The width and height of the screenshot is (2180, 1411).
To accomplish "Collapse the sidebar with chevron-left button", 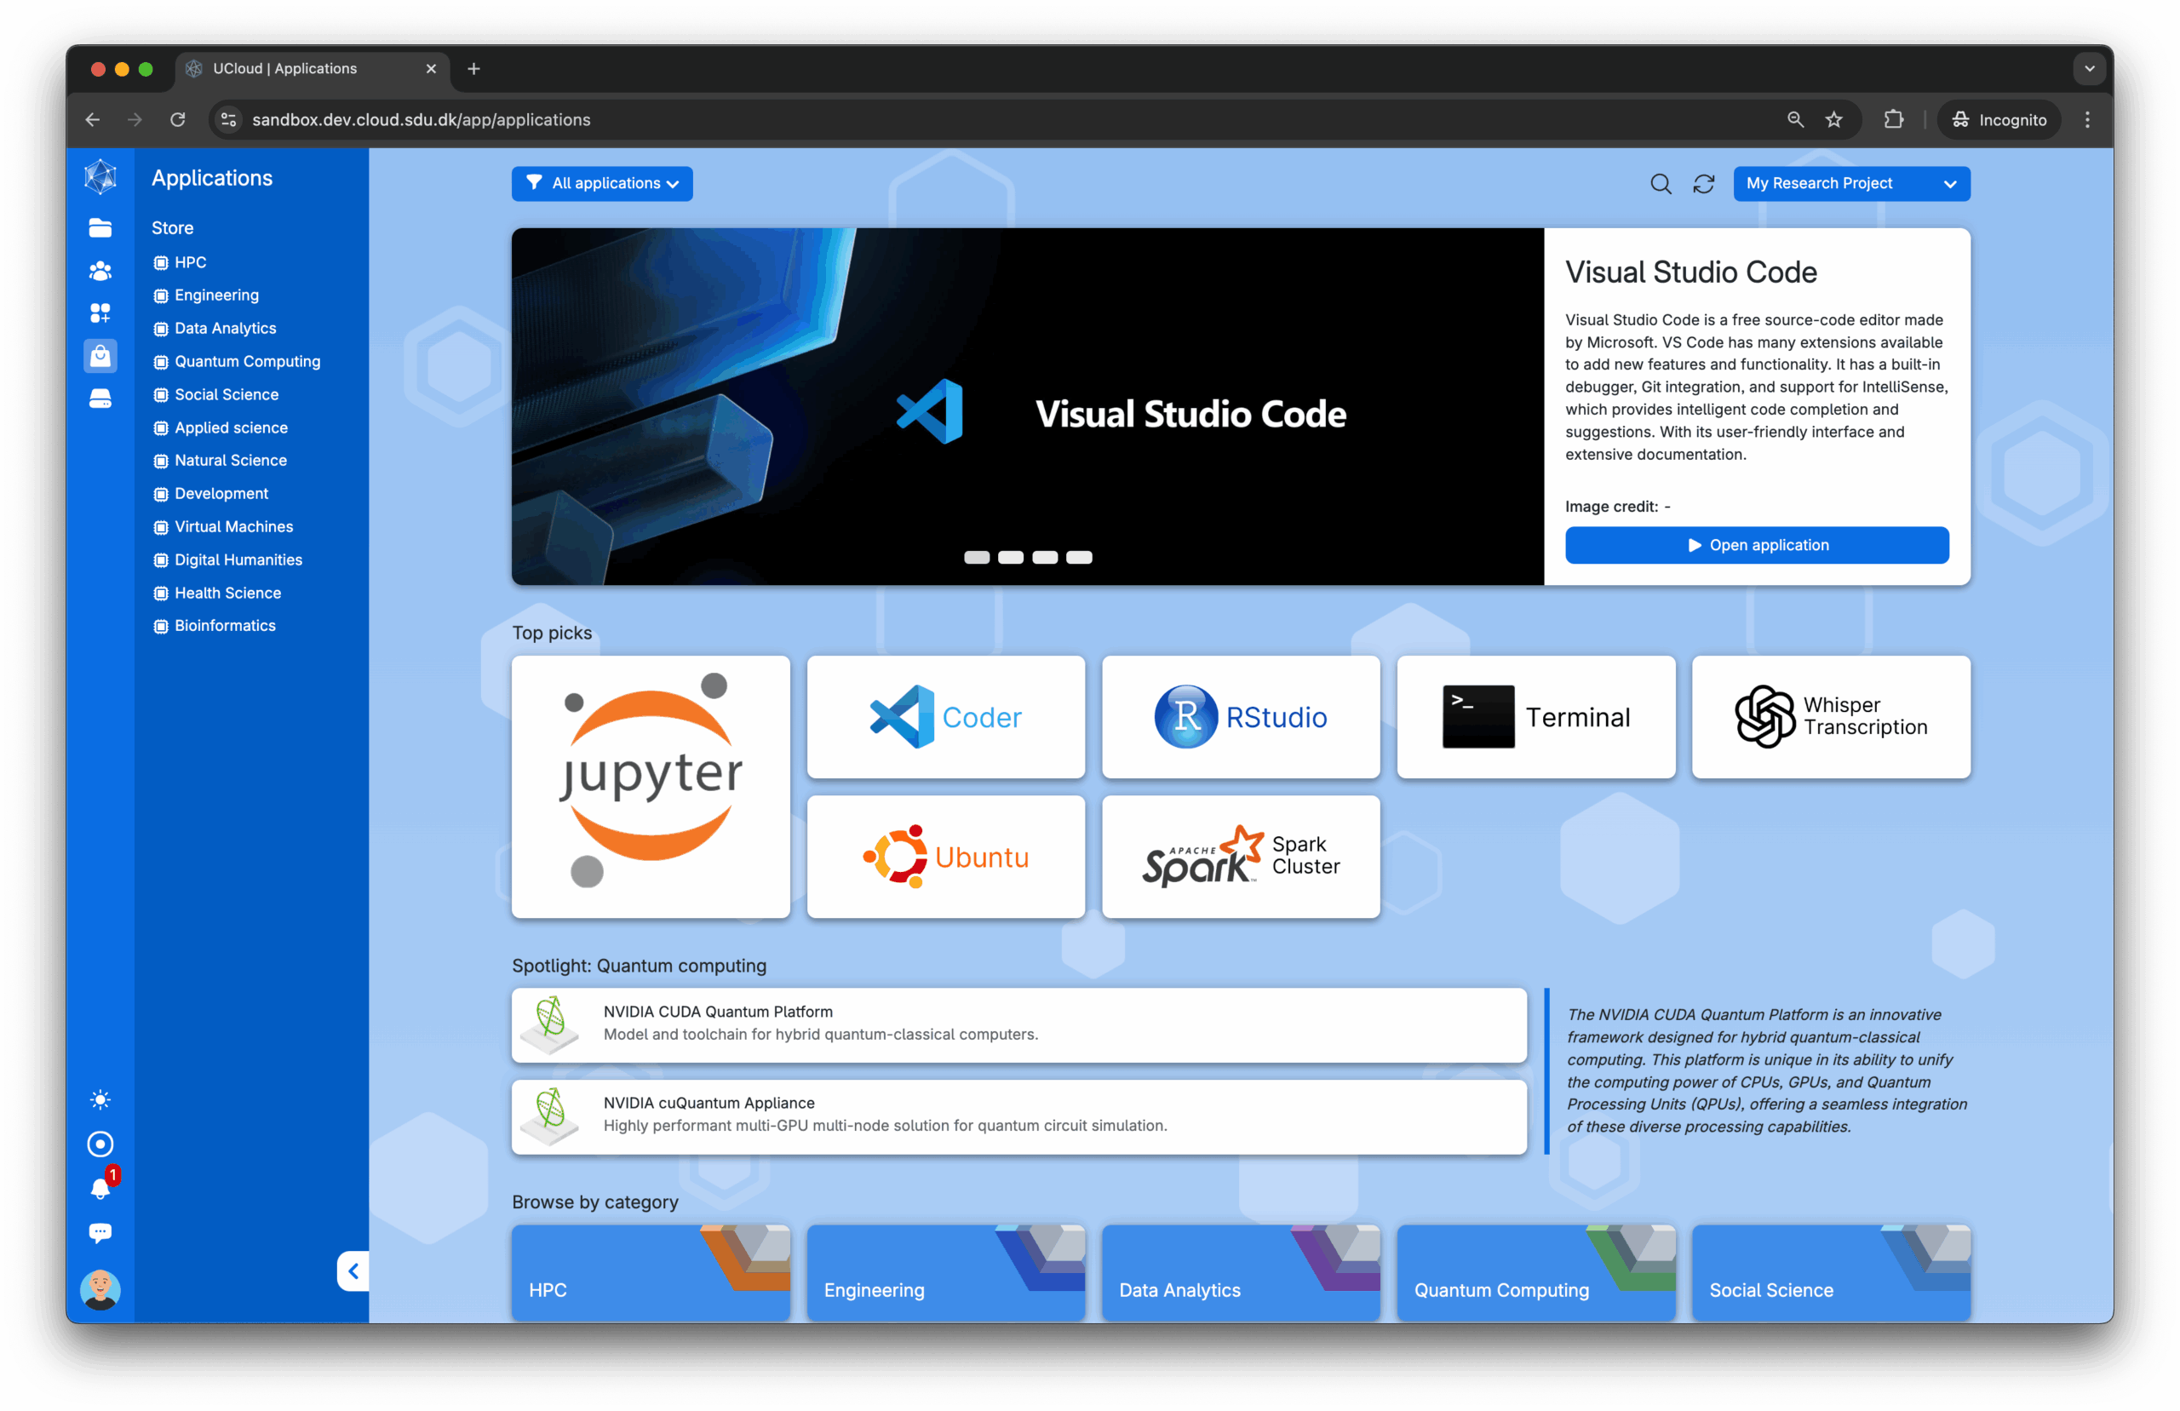I will (x=353, y=1270).
